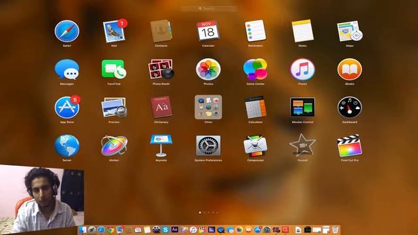Launch Compressor from Launchpad
Viewport: 418px width, 235px height.
pos(255,146)
